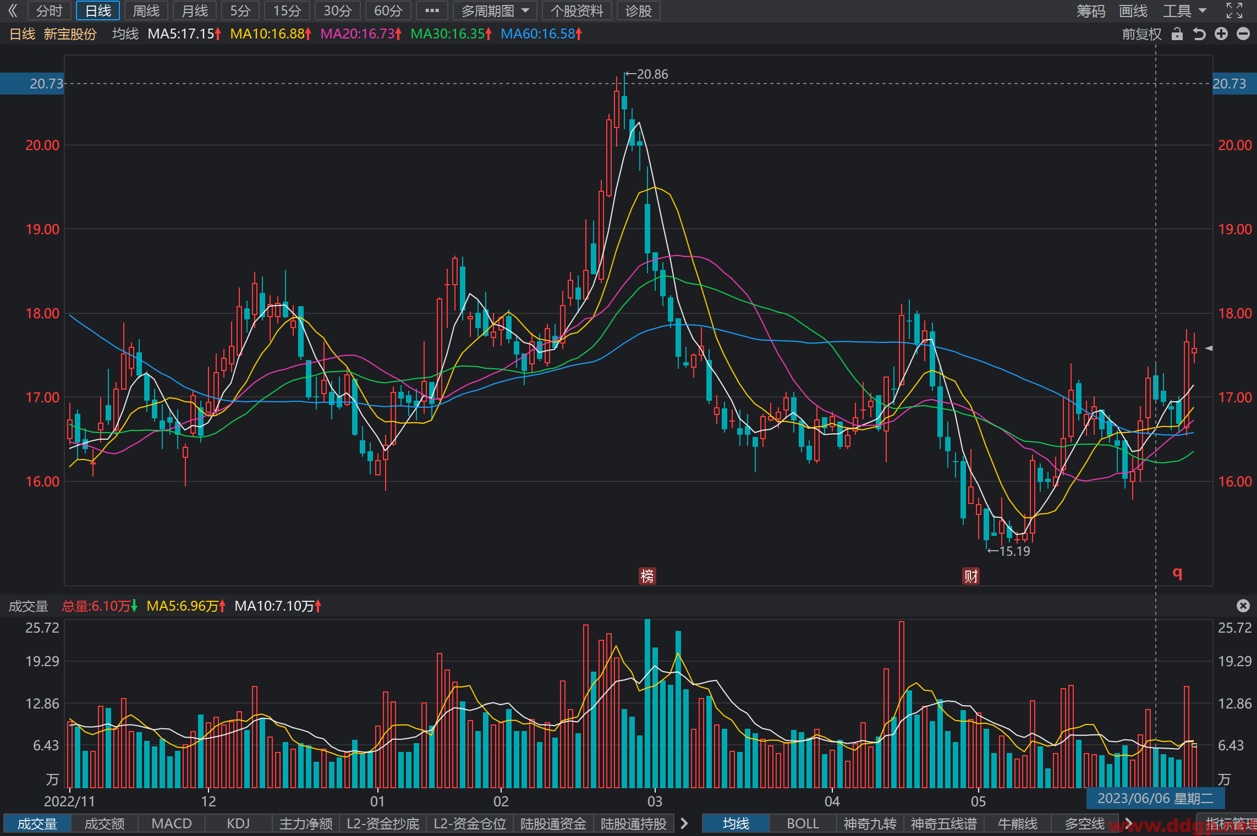This screenshot has width=1257, height=836.
Task: Open more periods with the ellipsis button
Action: [x=432, y=10]
